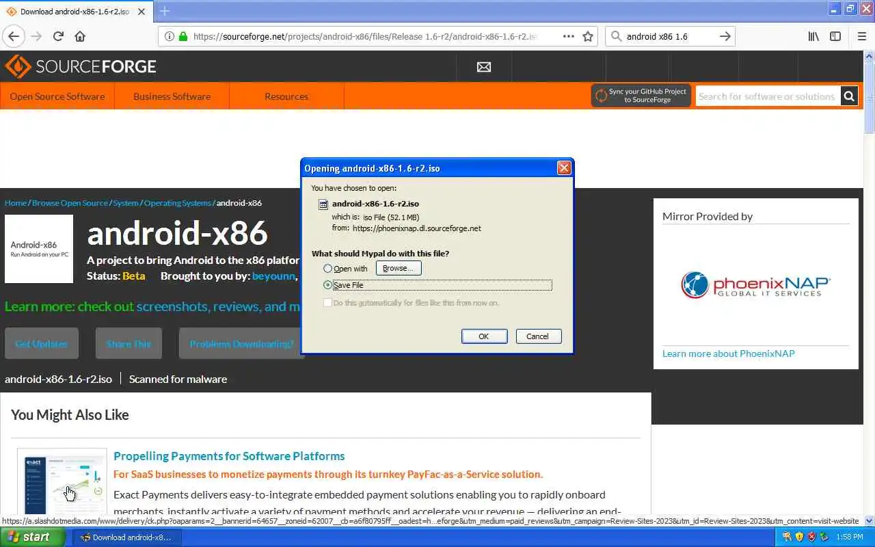This screenshot has height=547, width=875.
Task: Open screenshots, reviews link
Action: [x=218, y=306]
